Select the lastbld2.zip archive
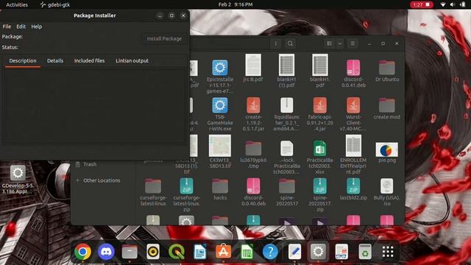 pyautogui.click(x=353, y=189)
